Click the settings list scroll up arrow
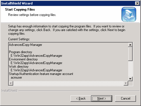 [130, 45]
